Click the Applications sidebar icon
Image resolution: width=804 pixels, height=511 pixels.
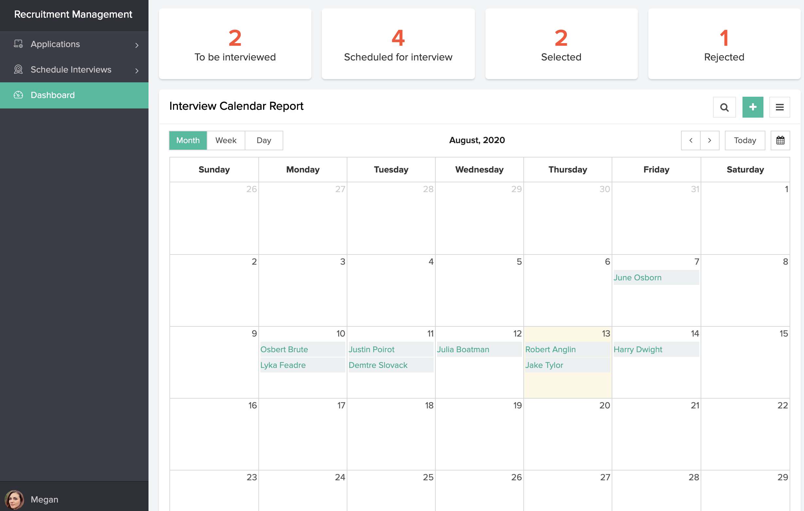point(18,44)
